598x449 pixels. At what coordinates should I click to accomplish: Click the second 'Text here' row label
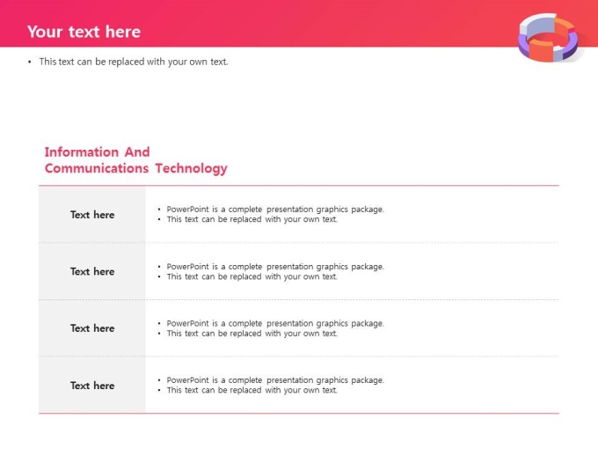(x=92, y=271)
